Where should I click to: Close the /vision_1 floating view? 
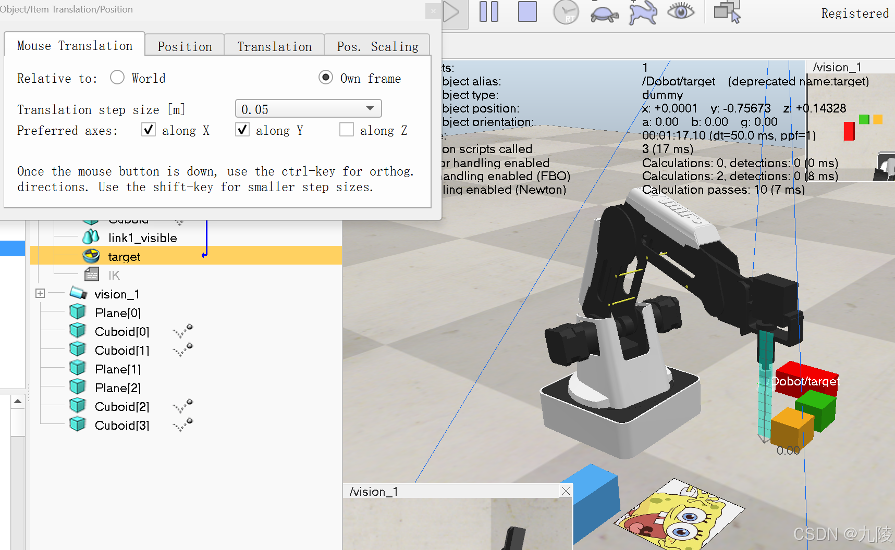click(x=566, y=491)
